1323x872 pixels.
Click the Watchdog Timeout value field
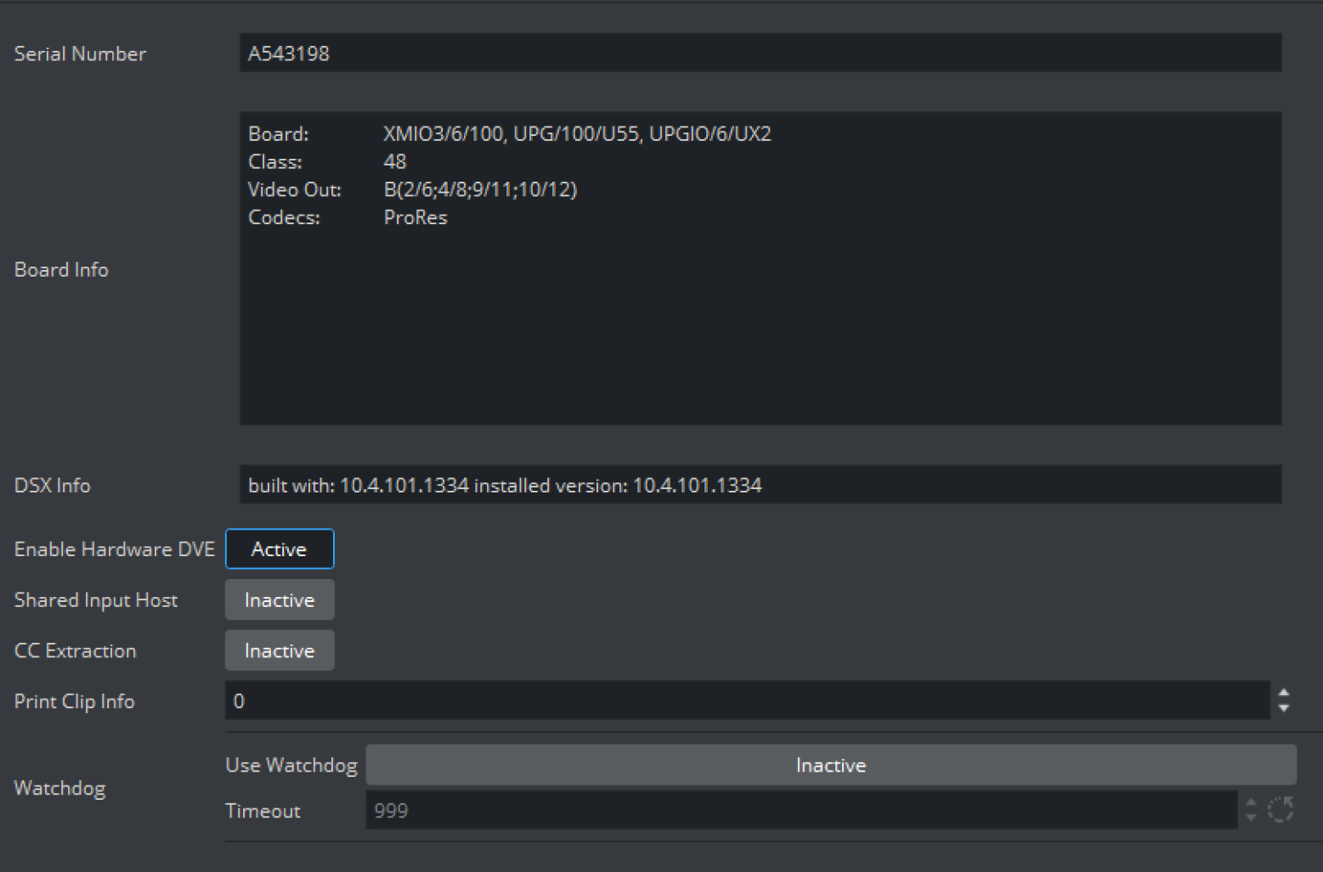800,811
